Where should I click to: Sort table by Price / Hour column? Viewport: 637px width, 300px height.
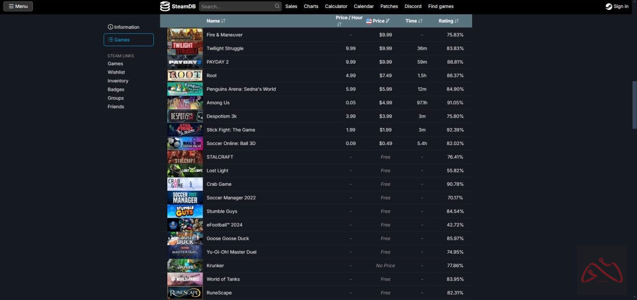pyautogui.click(x=349, y=20)
